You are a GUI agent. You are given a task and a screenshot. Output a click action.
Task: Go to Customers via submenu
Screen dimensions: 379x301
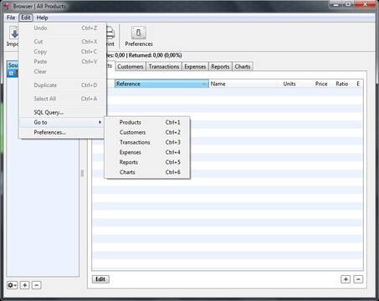tap(147, 132)
